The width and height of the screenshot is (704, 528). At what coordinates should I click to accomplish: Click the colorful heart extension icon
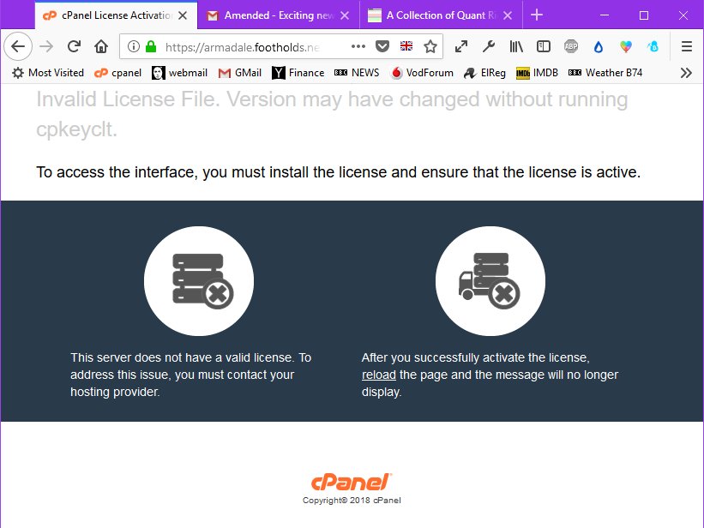click(x=626, y=46)
